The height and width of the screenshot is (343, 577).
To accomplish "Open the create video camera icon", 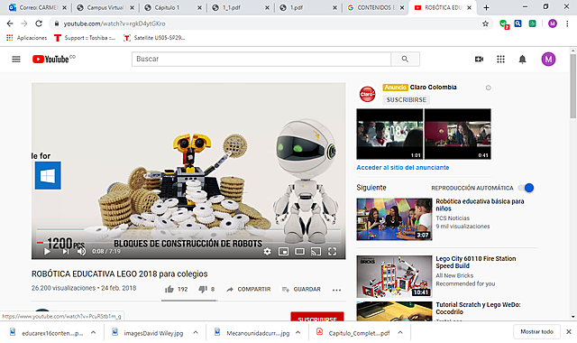I will pos(479,59).
